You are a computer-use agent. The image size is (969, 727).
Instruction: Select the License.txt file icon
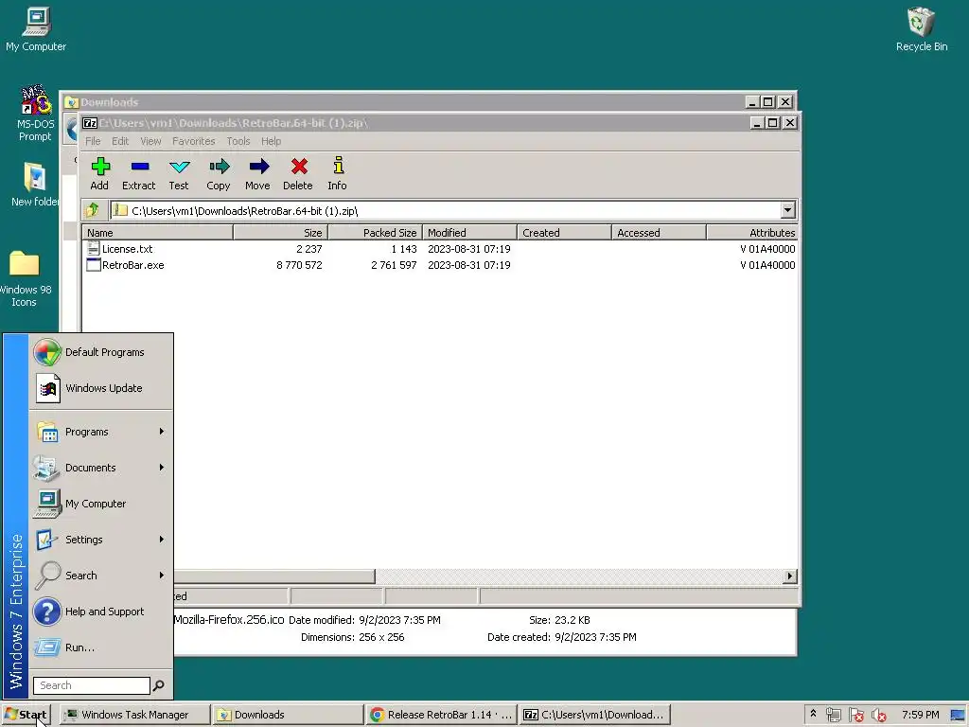94,249
